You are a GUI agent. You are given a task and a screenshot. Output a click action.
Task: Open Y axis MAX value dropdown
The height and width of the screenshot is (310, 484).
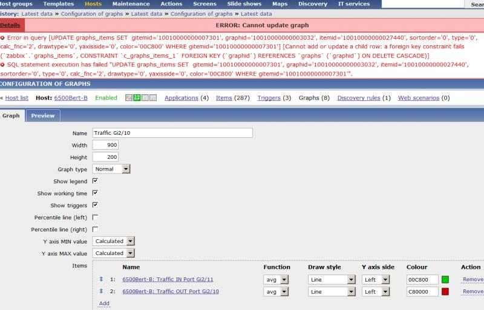[113, 253]
